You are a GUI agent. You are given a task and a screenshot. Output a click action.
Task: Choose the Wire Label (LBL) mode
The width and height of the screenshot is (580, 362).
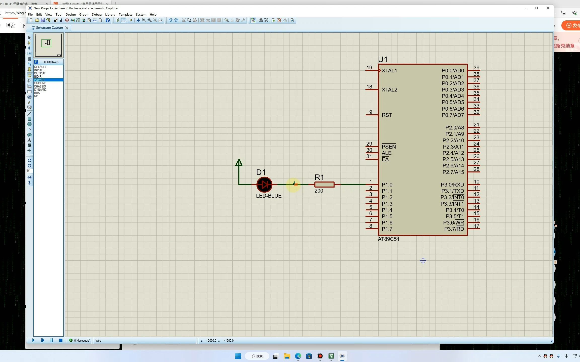click(x=29, y=54)
